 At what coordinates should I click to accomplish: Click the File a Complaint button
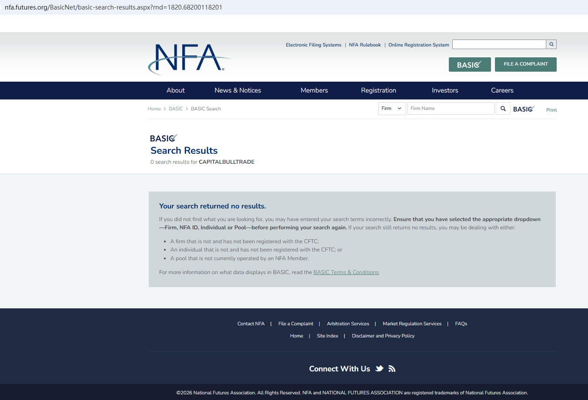point(526,64)
